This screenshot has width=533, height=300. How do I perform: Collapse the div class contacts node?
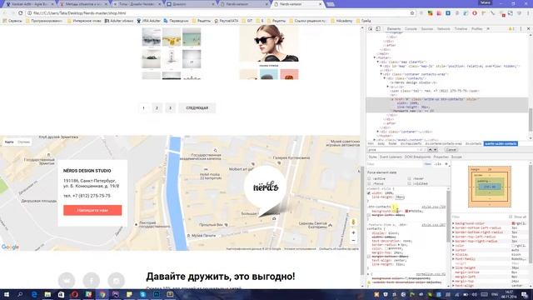[x=385, y=78]
